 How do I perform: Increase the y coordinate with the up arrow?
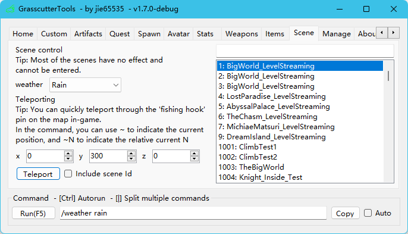131,154
